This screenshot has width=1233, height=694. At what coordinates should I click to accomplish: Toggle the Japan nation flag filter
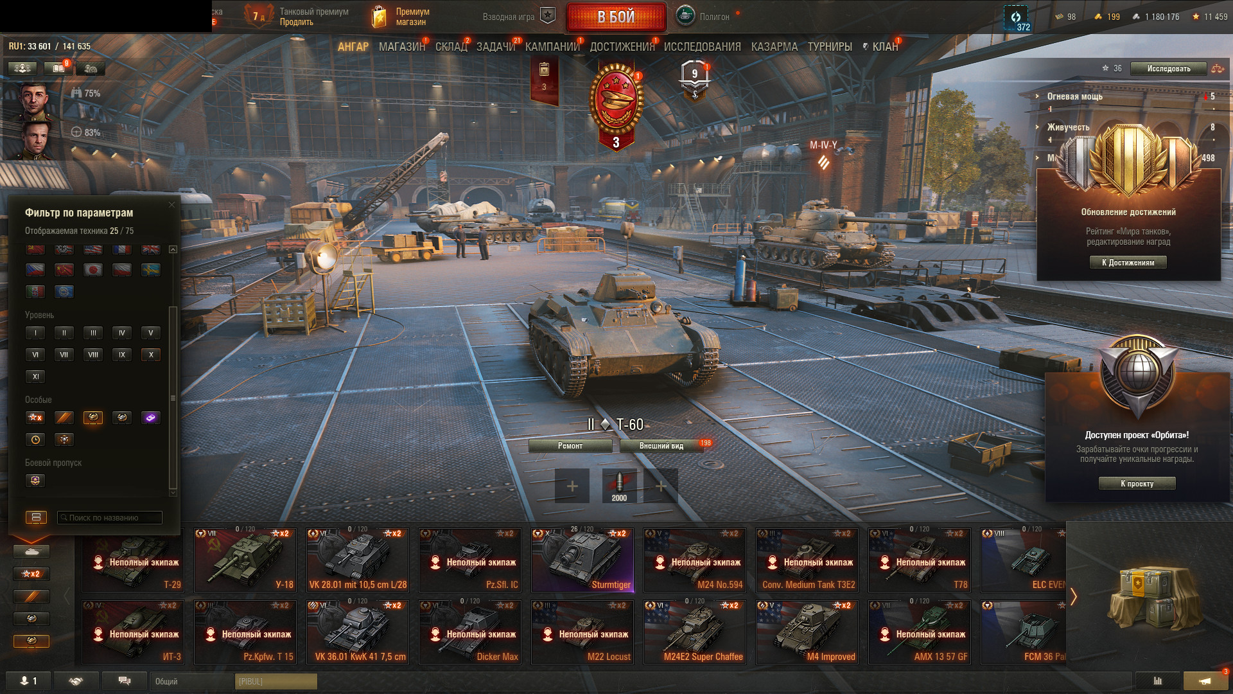pyautogui.click(x=93, y=270)
